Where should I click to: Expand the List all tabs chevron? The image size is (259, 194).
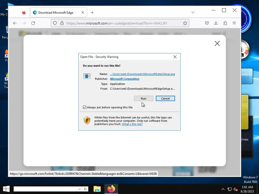[193, 12]
